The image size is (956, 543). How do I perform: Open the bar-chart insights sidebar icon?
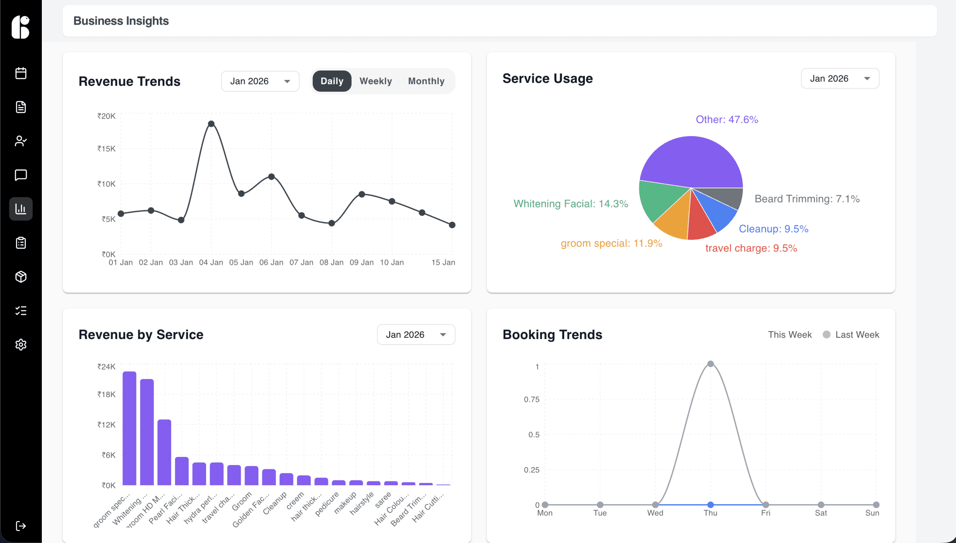(21, 209)
